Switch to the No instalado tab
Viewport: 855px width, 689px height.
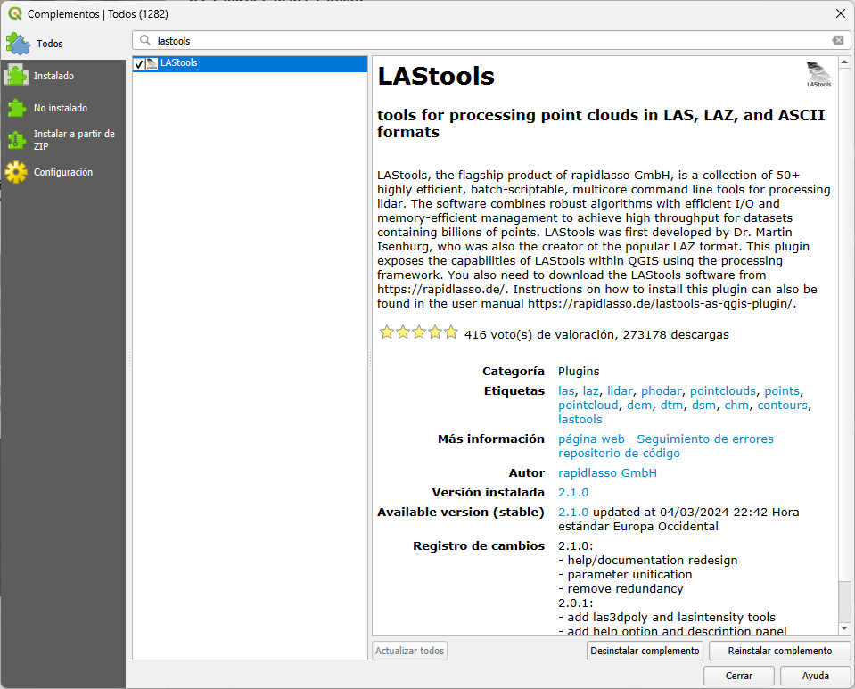coord(61,108)
